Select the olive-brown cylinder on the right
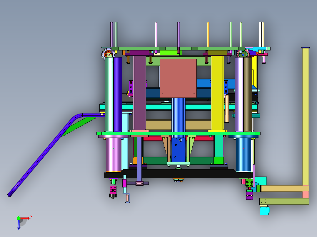This screenshot has width=317, height=237. coord(248,94)
